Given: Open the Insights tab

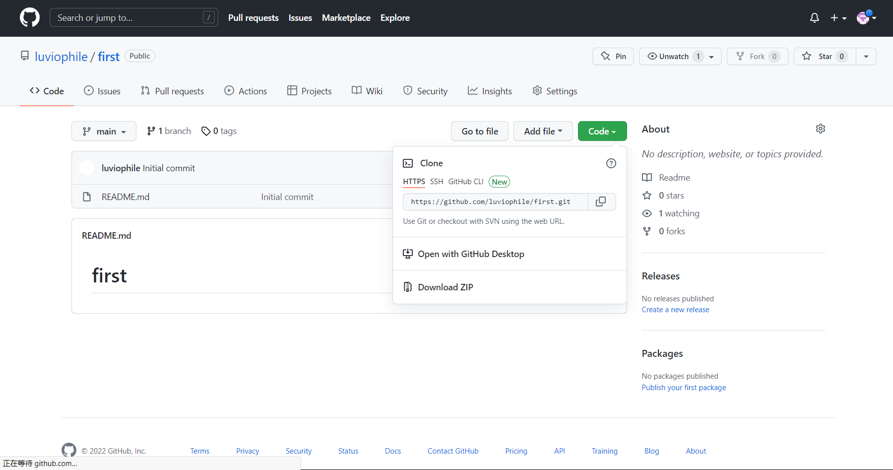Looking at the screenshot, I should [x=490, y=91].
